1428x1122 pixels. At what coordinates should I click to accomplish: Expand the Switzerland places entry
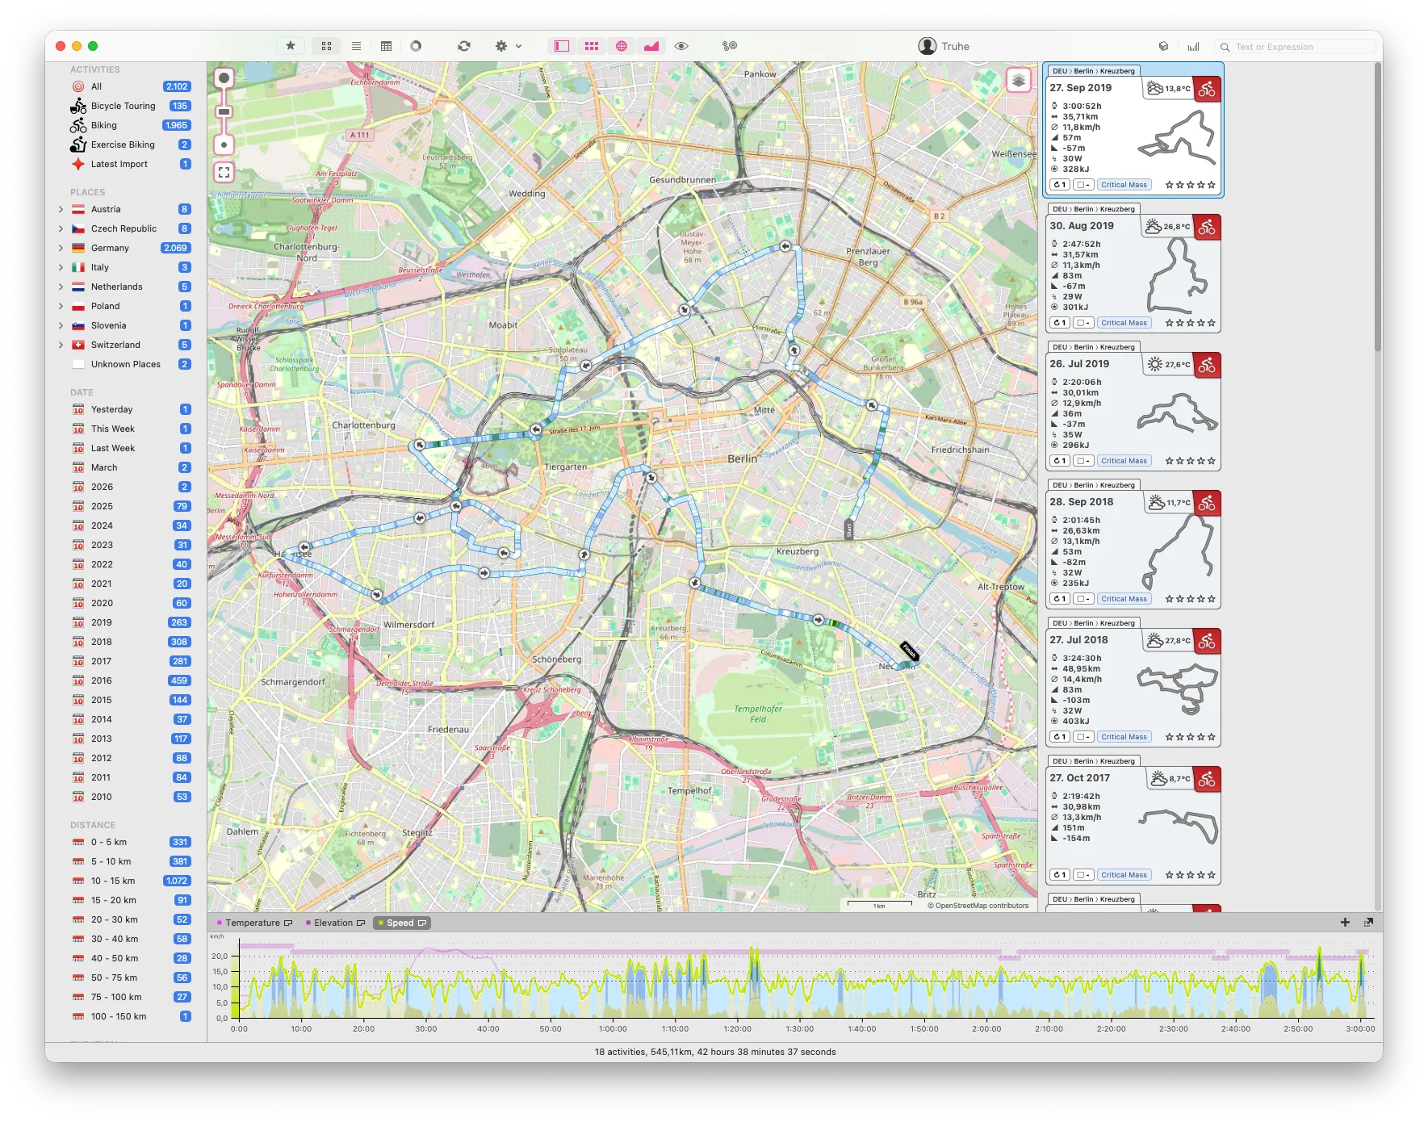click(x=61, y=345)
